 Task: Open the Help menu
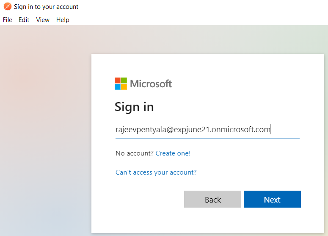pos(63,20)
